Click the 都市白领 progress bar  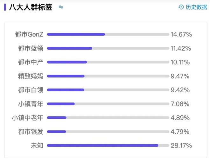tap(108, 90)
